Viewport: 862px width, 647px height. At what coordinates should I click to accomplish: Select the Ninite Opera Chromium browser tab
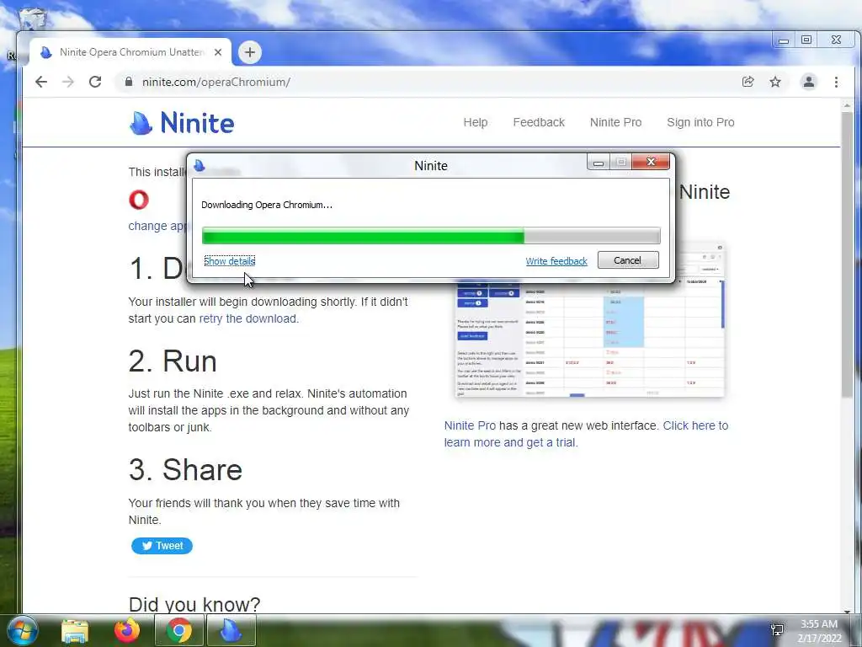tap(130, 52)
